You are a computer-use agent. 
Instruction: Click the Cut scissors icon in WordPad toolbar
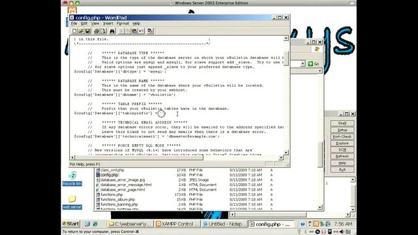tap(121, 31)
